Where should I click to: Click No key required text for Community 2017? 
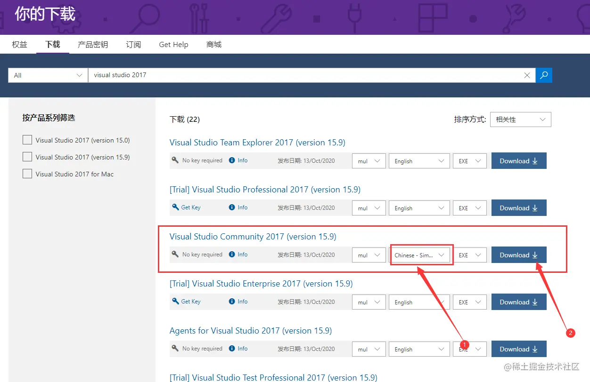tap(202, 255)
